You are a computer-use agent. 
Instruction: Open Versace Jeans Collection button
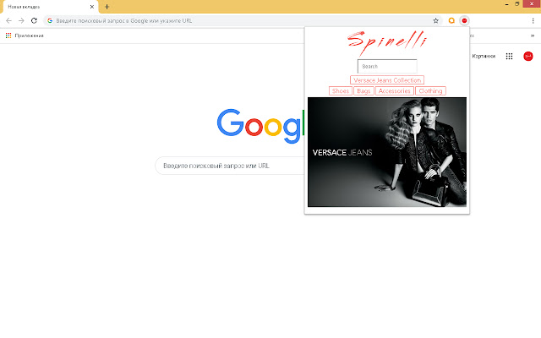pyautogui.click(x=387, y=80)
